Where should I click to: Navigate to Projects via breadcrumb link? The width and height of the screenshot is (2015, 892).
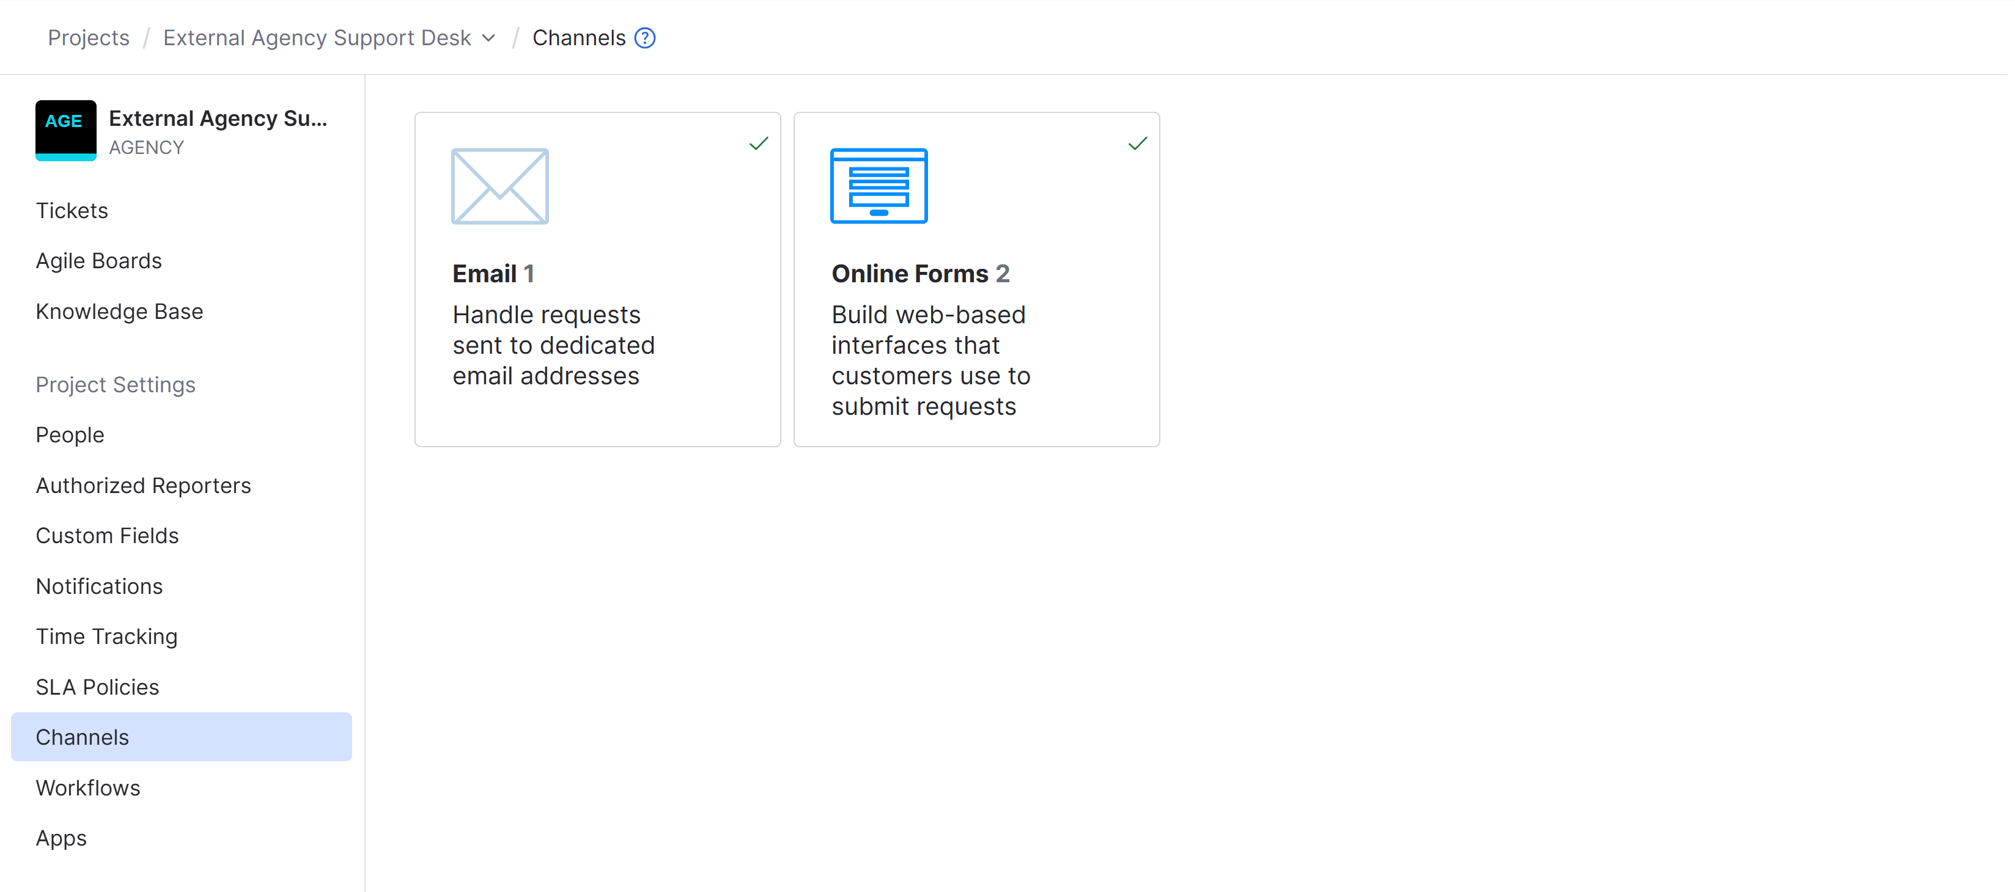pos(89,37)
